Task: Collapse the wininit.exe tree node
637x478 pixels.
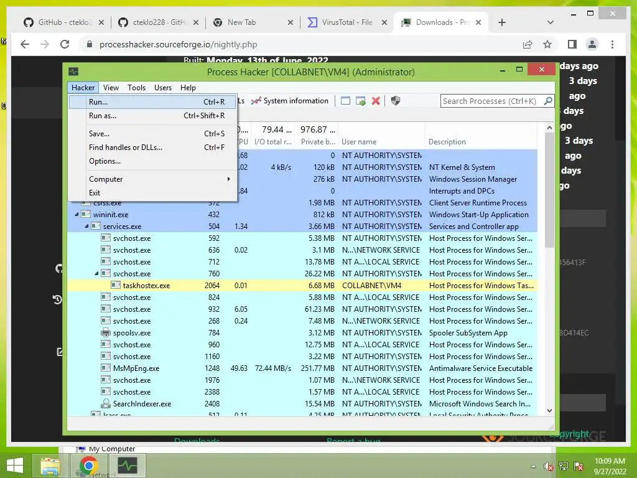Action: click(77, 214)
